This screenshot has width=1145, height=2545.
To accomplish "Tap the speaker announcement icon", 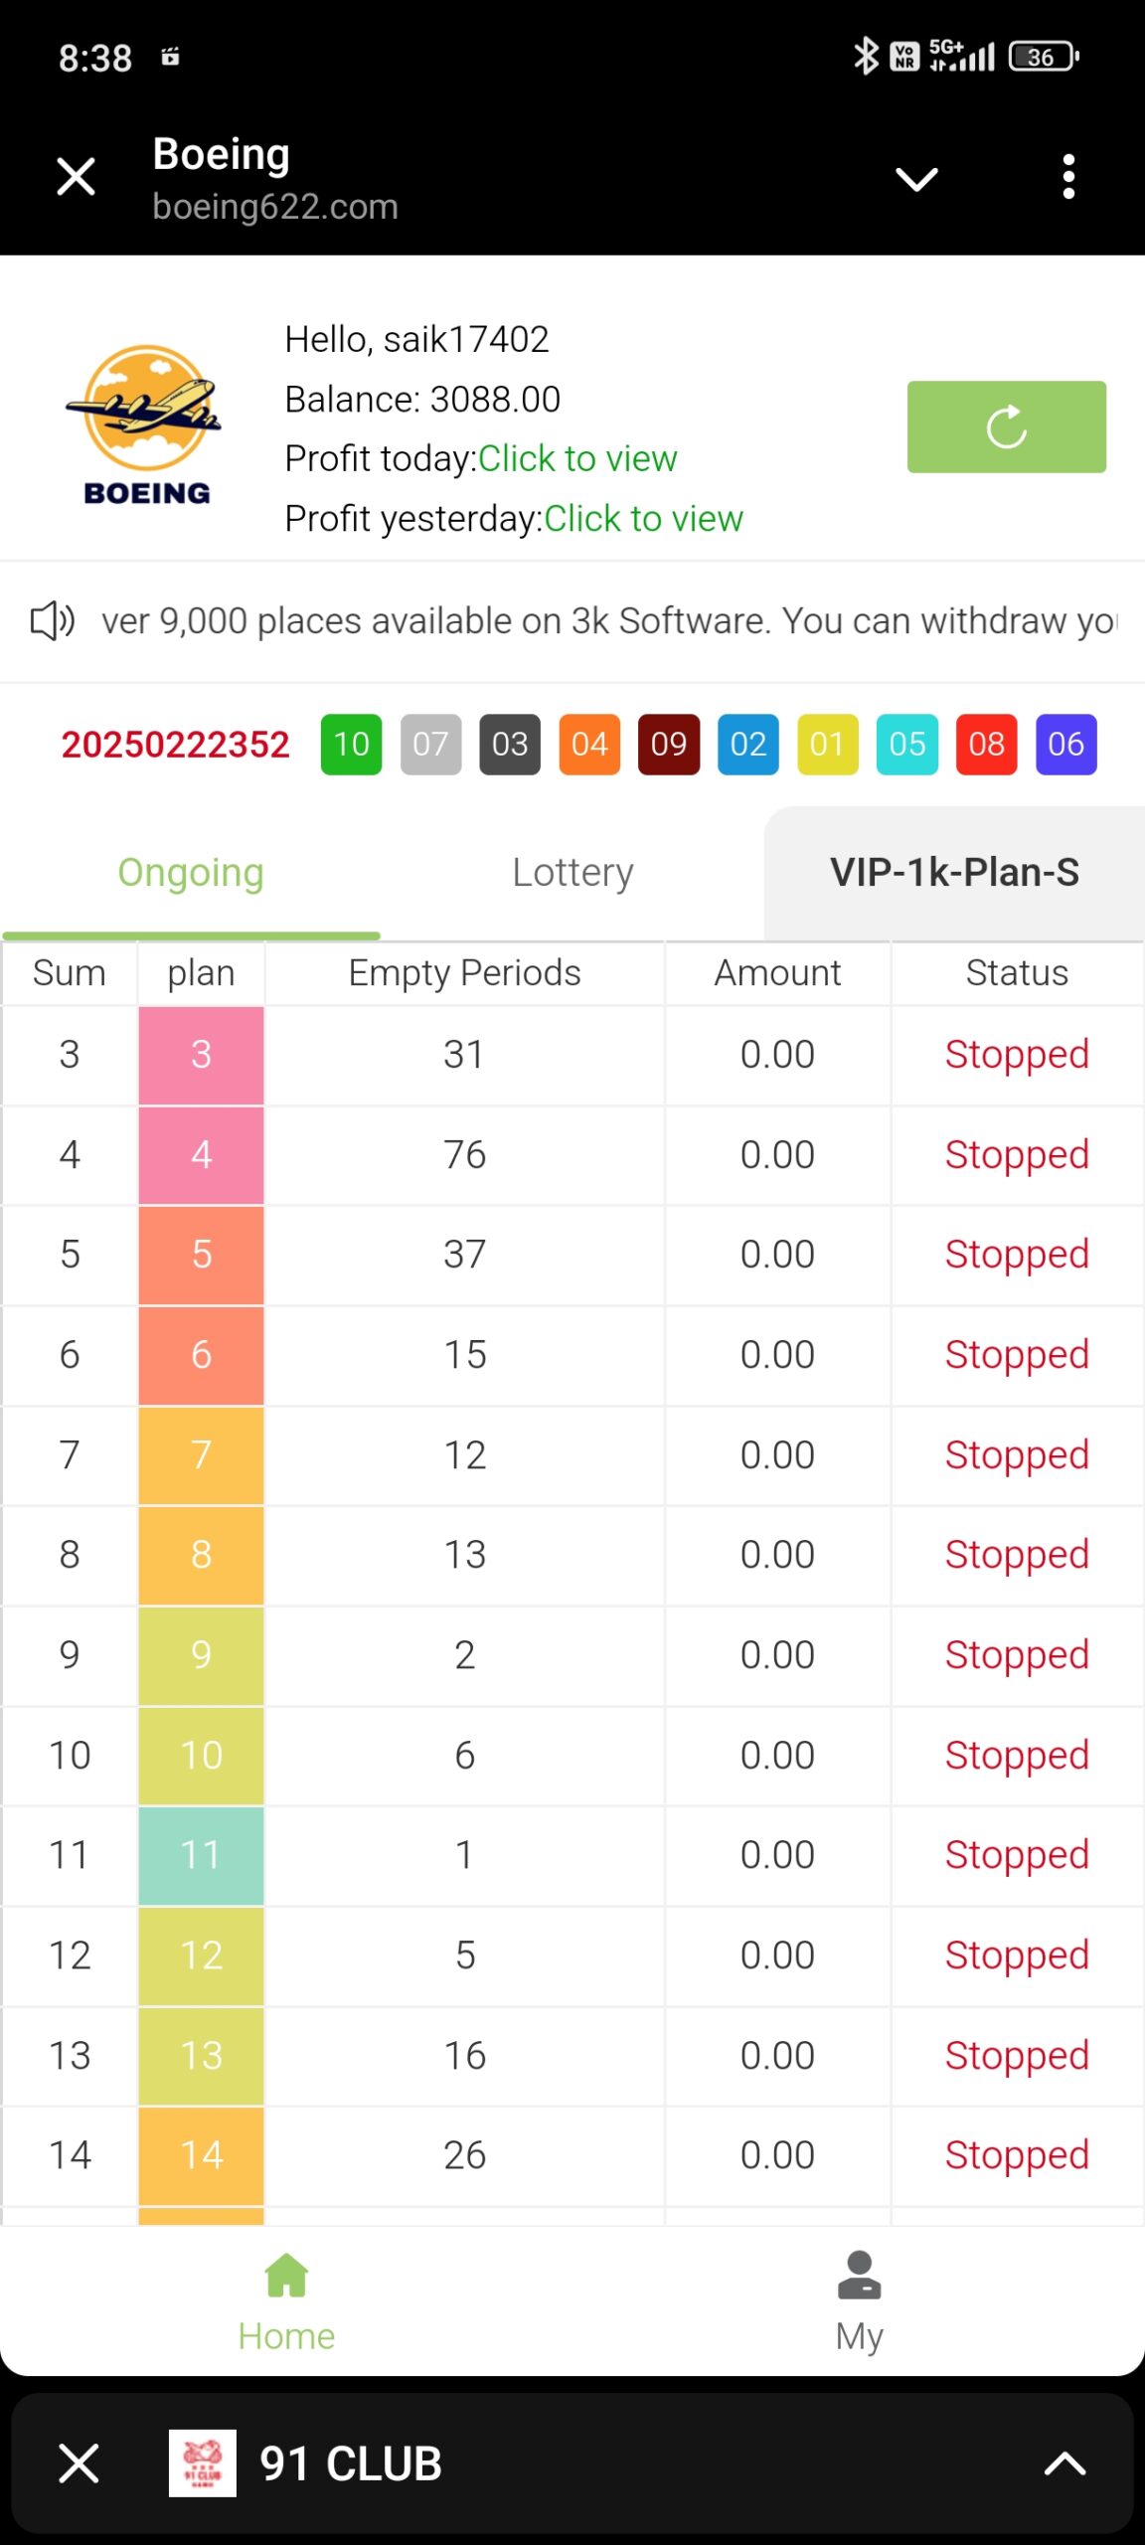I will click(x=53, y=621).
